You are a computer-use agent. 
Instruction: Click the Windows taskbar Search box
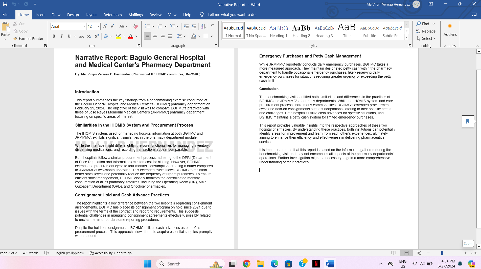click(190, 264)
